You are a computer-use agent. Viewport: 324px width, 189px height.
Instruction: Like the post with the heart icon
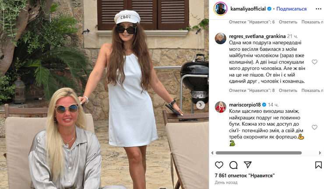click(219, 165)
